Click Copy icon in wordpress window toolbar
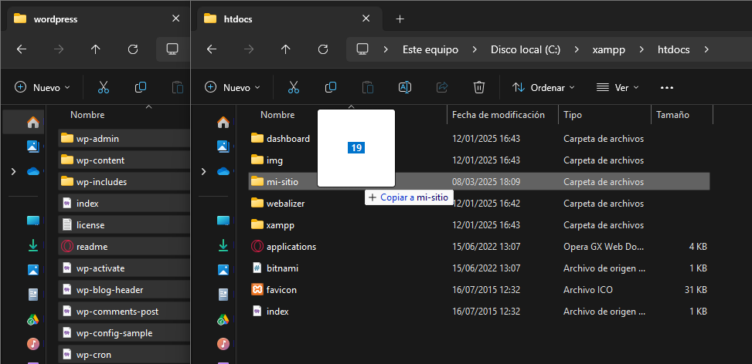Viewport: 752px width, 364px height. [141, 87]
